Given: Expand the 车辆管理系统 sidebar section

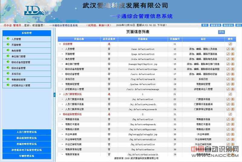Looking at the screenshot, I should point(27,156).
